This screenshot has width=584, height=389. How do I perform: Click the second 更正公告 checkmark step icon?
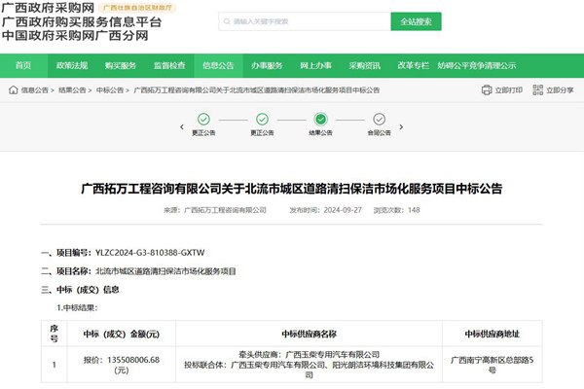(261, 120)
